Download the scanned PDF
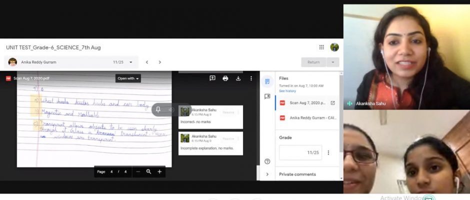 238,78
